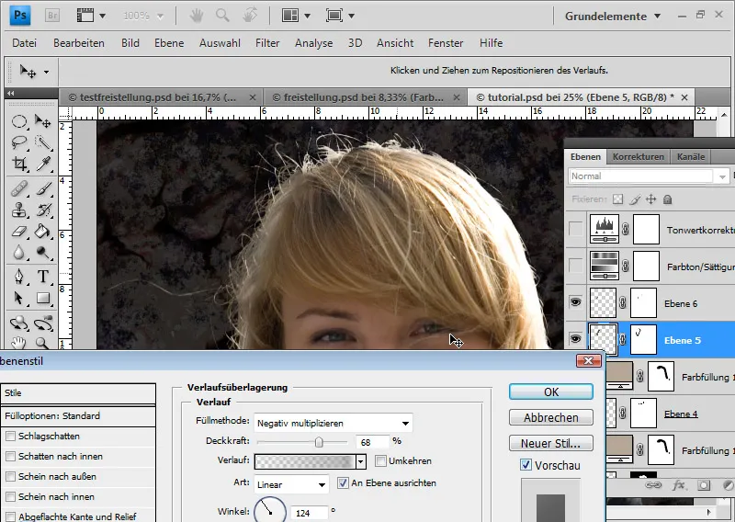
Task: Select the Move tool in toolbox
Action: pos(42,122)
